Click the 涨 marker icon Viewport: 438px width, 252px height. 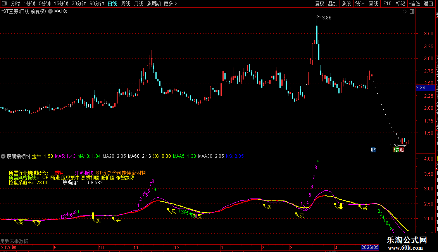(402, 150)
